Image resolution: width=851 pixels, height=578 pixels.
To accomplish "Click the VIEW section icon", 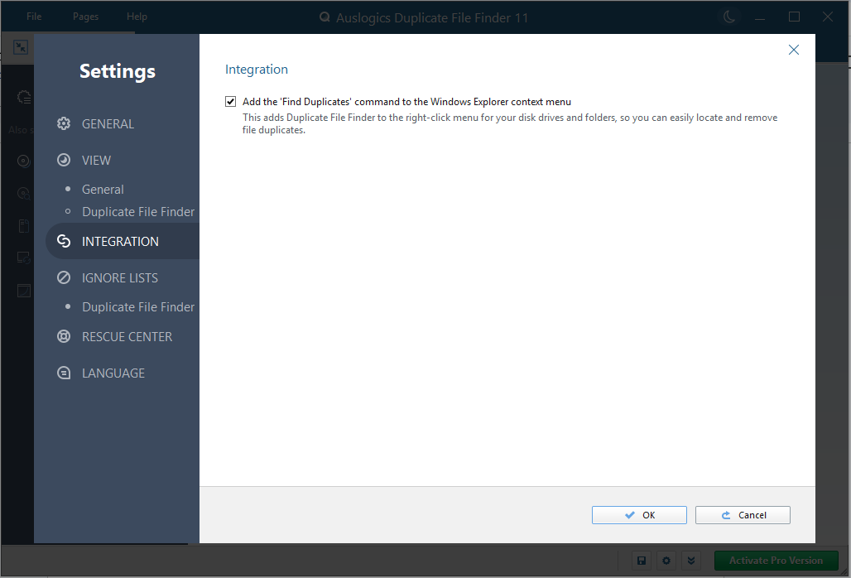I will pyautogui.click(x=64, y=160).
